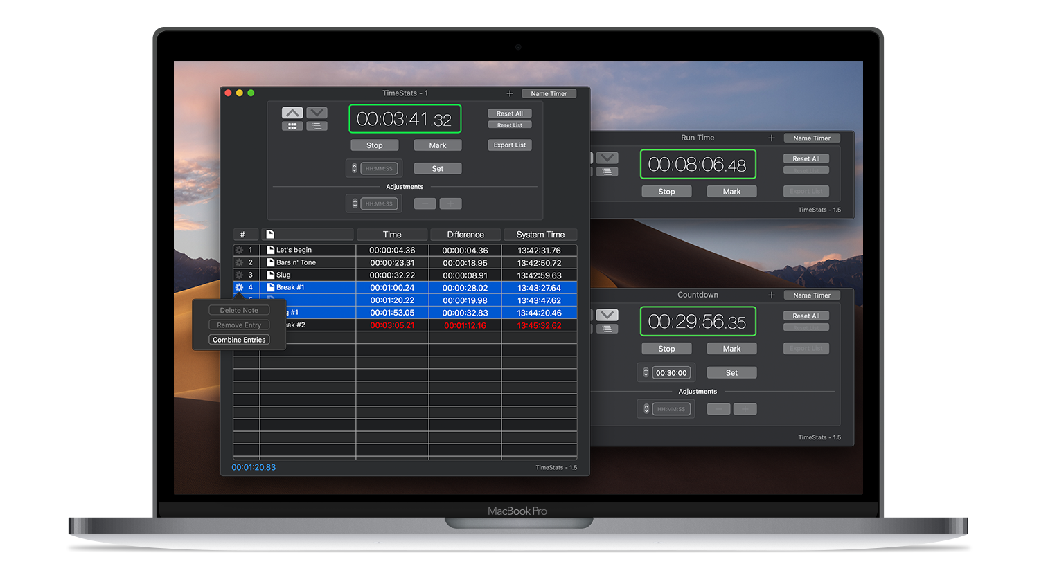Click Name Timer in TimeStats - 1 window
The height and width of the screenshot is (564, 1039).
[x=549, y=93]
